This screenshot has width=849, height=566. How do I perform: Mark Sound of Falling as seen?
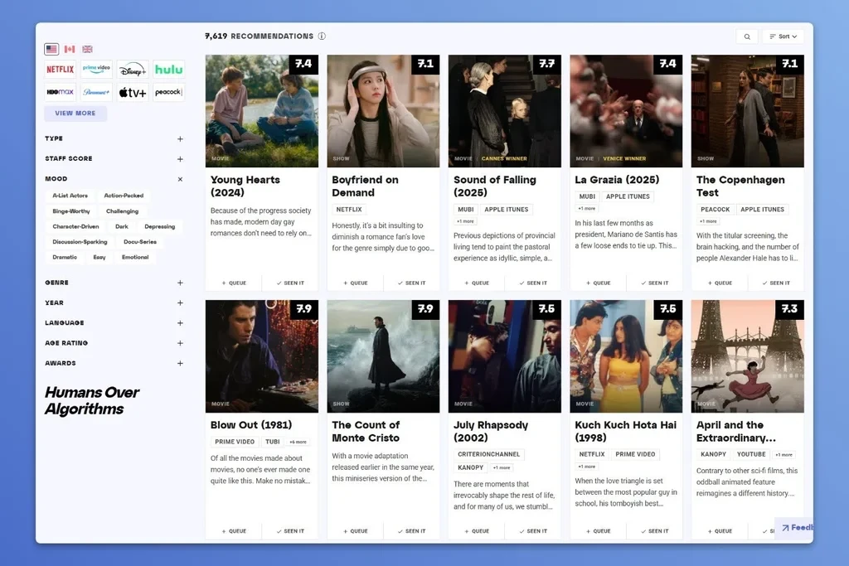click(533, 283)
